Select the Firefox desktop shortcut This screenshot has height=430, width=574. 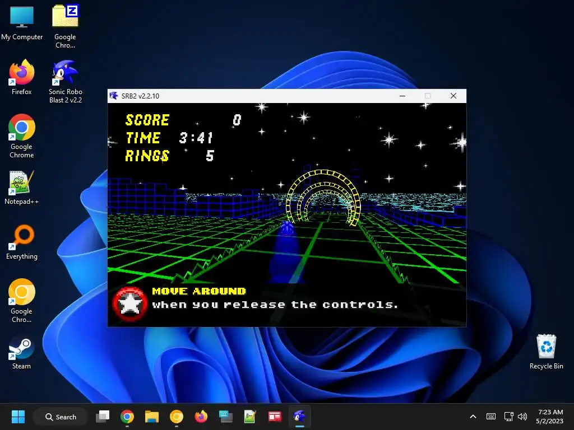pos(22,77)
